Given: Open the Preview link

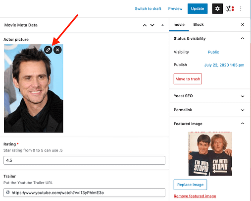Looking at the screenshot, I should pyautogui.click(x=175, y=8).
